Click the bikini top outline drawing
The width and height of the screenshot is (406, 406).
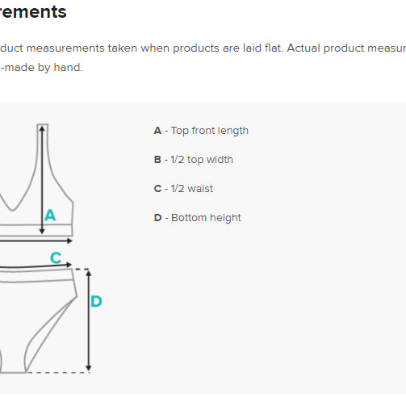(x=36, y=180)
